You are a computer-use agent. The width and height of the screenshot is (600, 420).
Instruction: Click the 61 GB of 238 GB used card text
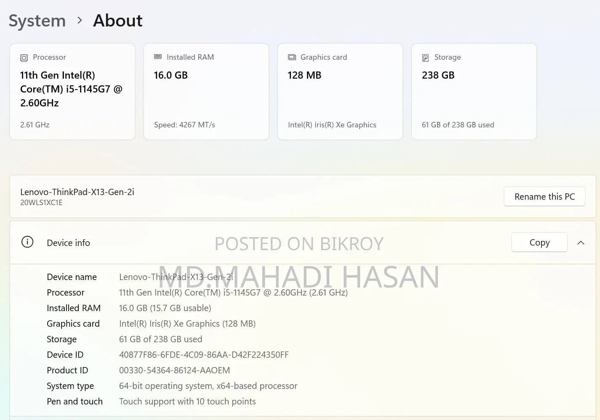point(458,125)
